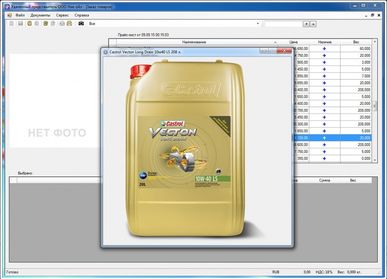Click the green document import icon
387x279 pixels.
(29, 23)
